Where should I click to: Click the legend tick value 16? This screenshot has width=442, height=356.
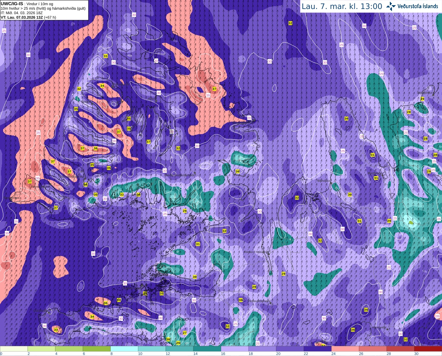click(223, 354)
